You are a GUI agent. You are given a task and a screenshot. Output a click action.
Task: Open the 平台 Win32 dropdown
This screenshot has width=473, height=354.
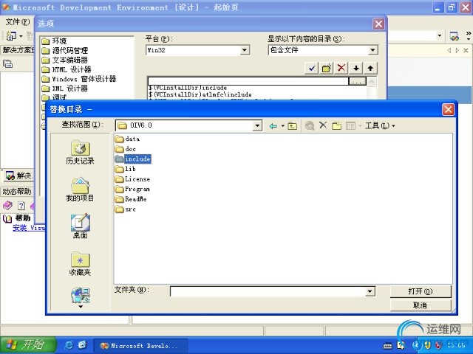[245, 50]
